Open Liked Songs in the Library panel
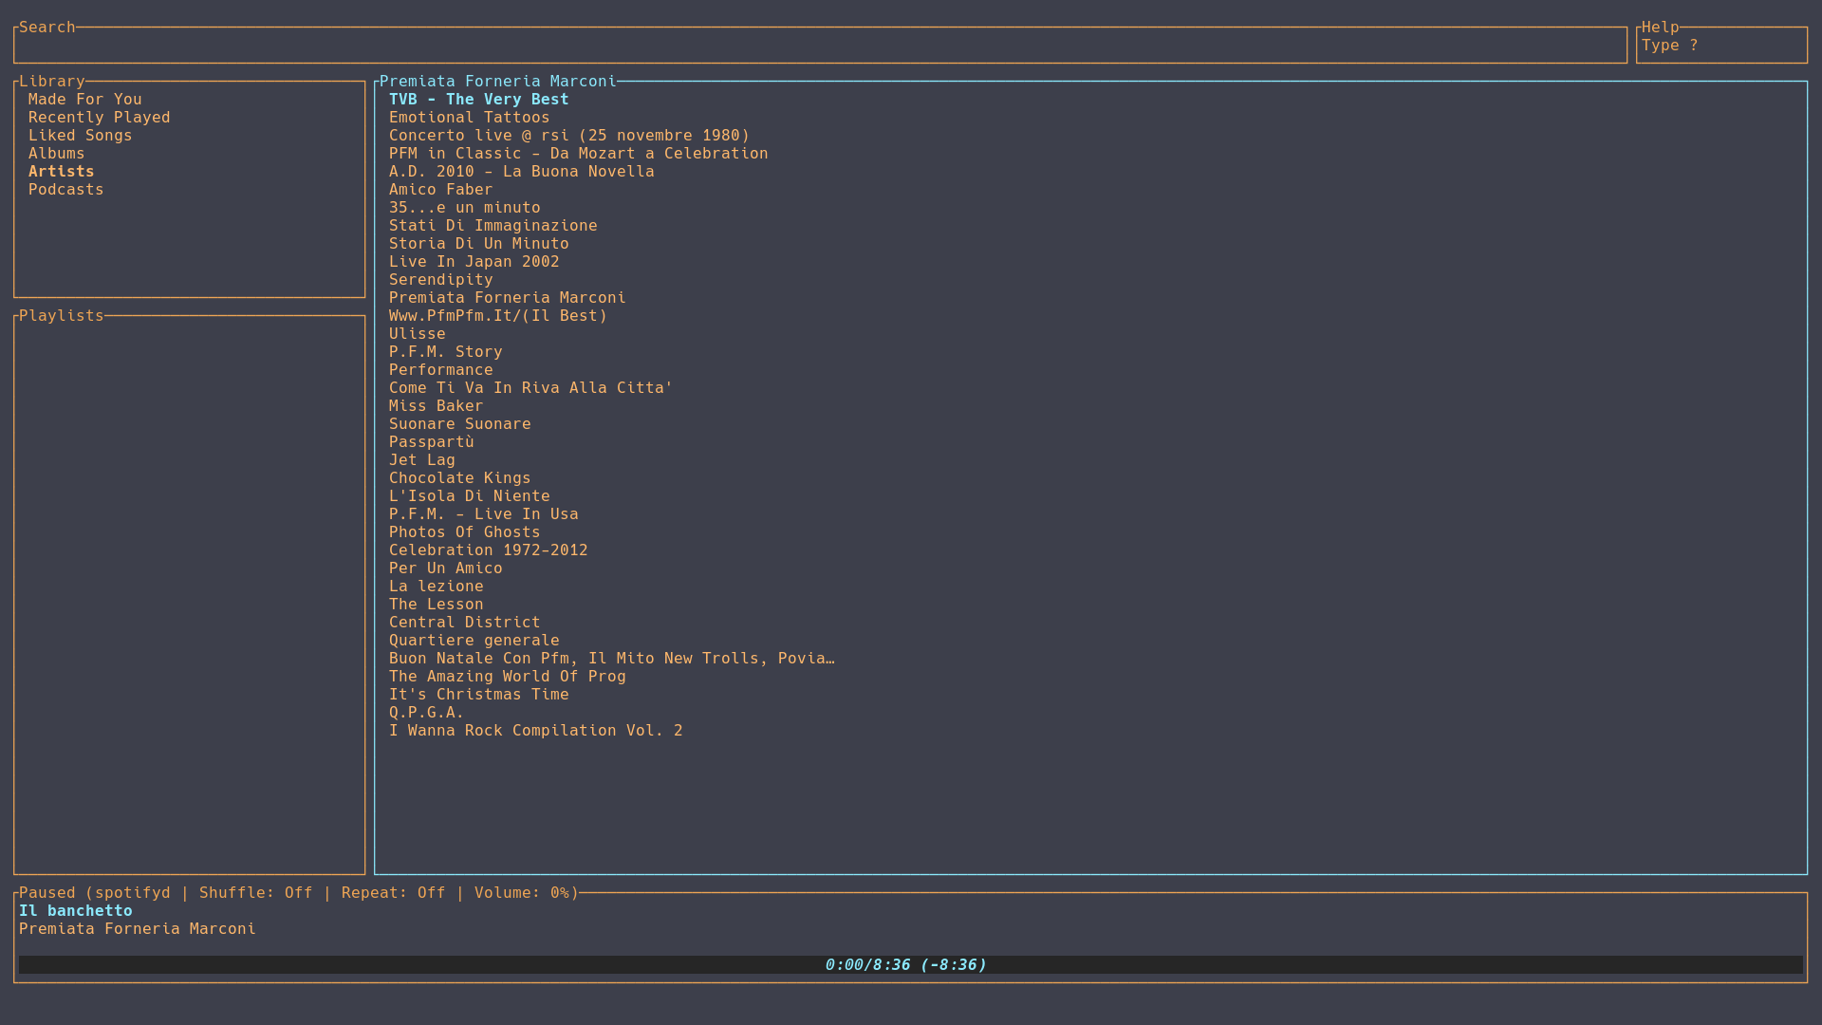 pos(80,136)
